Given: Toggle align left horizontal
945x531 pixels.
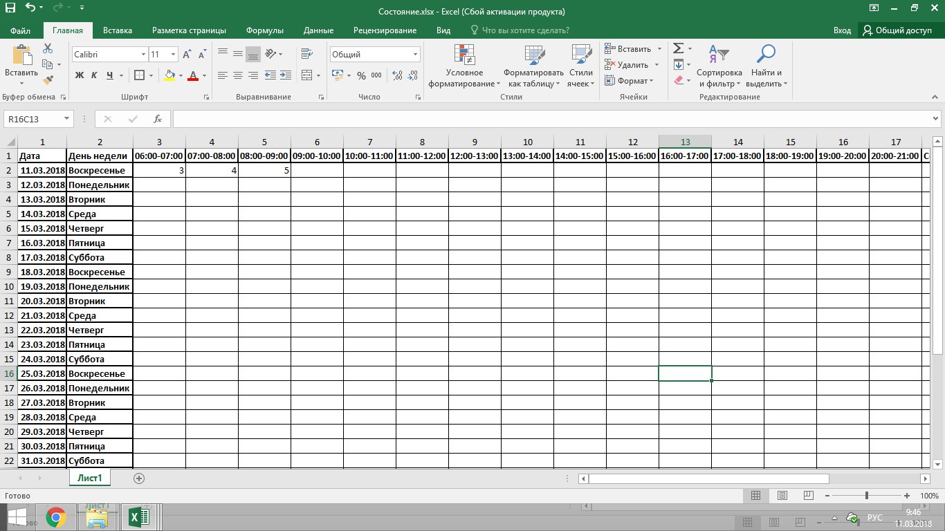Looking at the screenshot, I should tap(222, 75).
